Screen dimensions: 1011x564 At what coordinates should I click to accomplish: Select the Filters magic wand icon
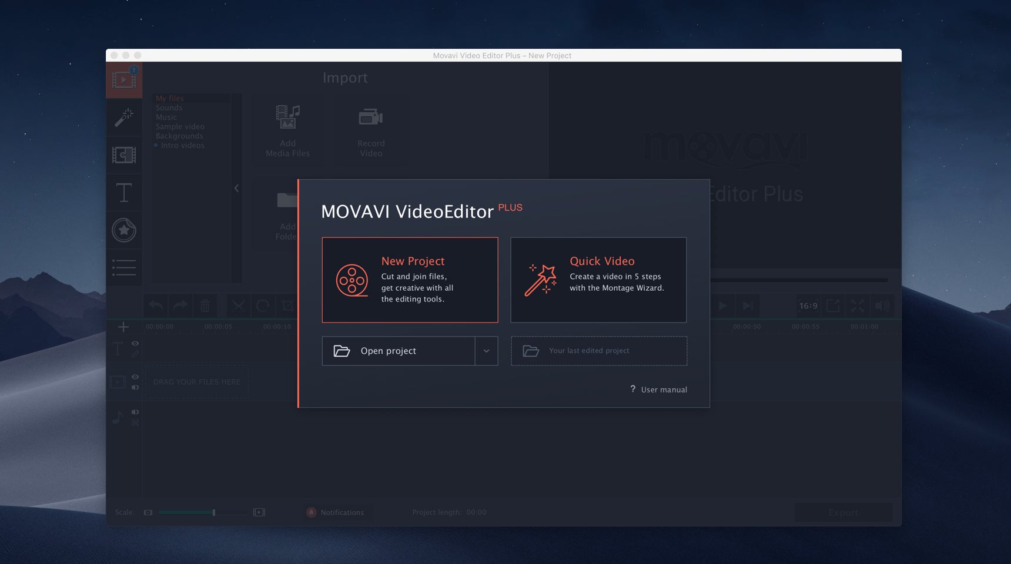(124, 117)
